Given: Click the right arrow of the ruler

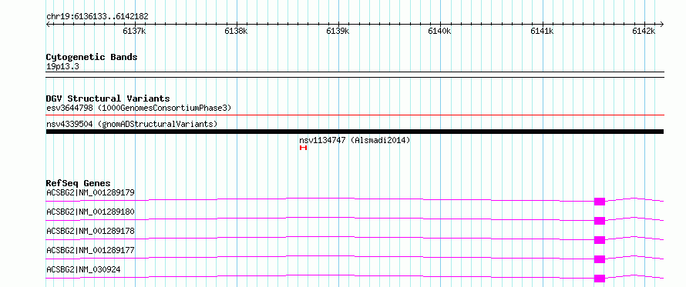Looking at the screenshot, I should tap(661, 25).
